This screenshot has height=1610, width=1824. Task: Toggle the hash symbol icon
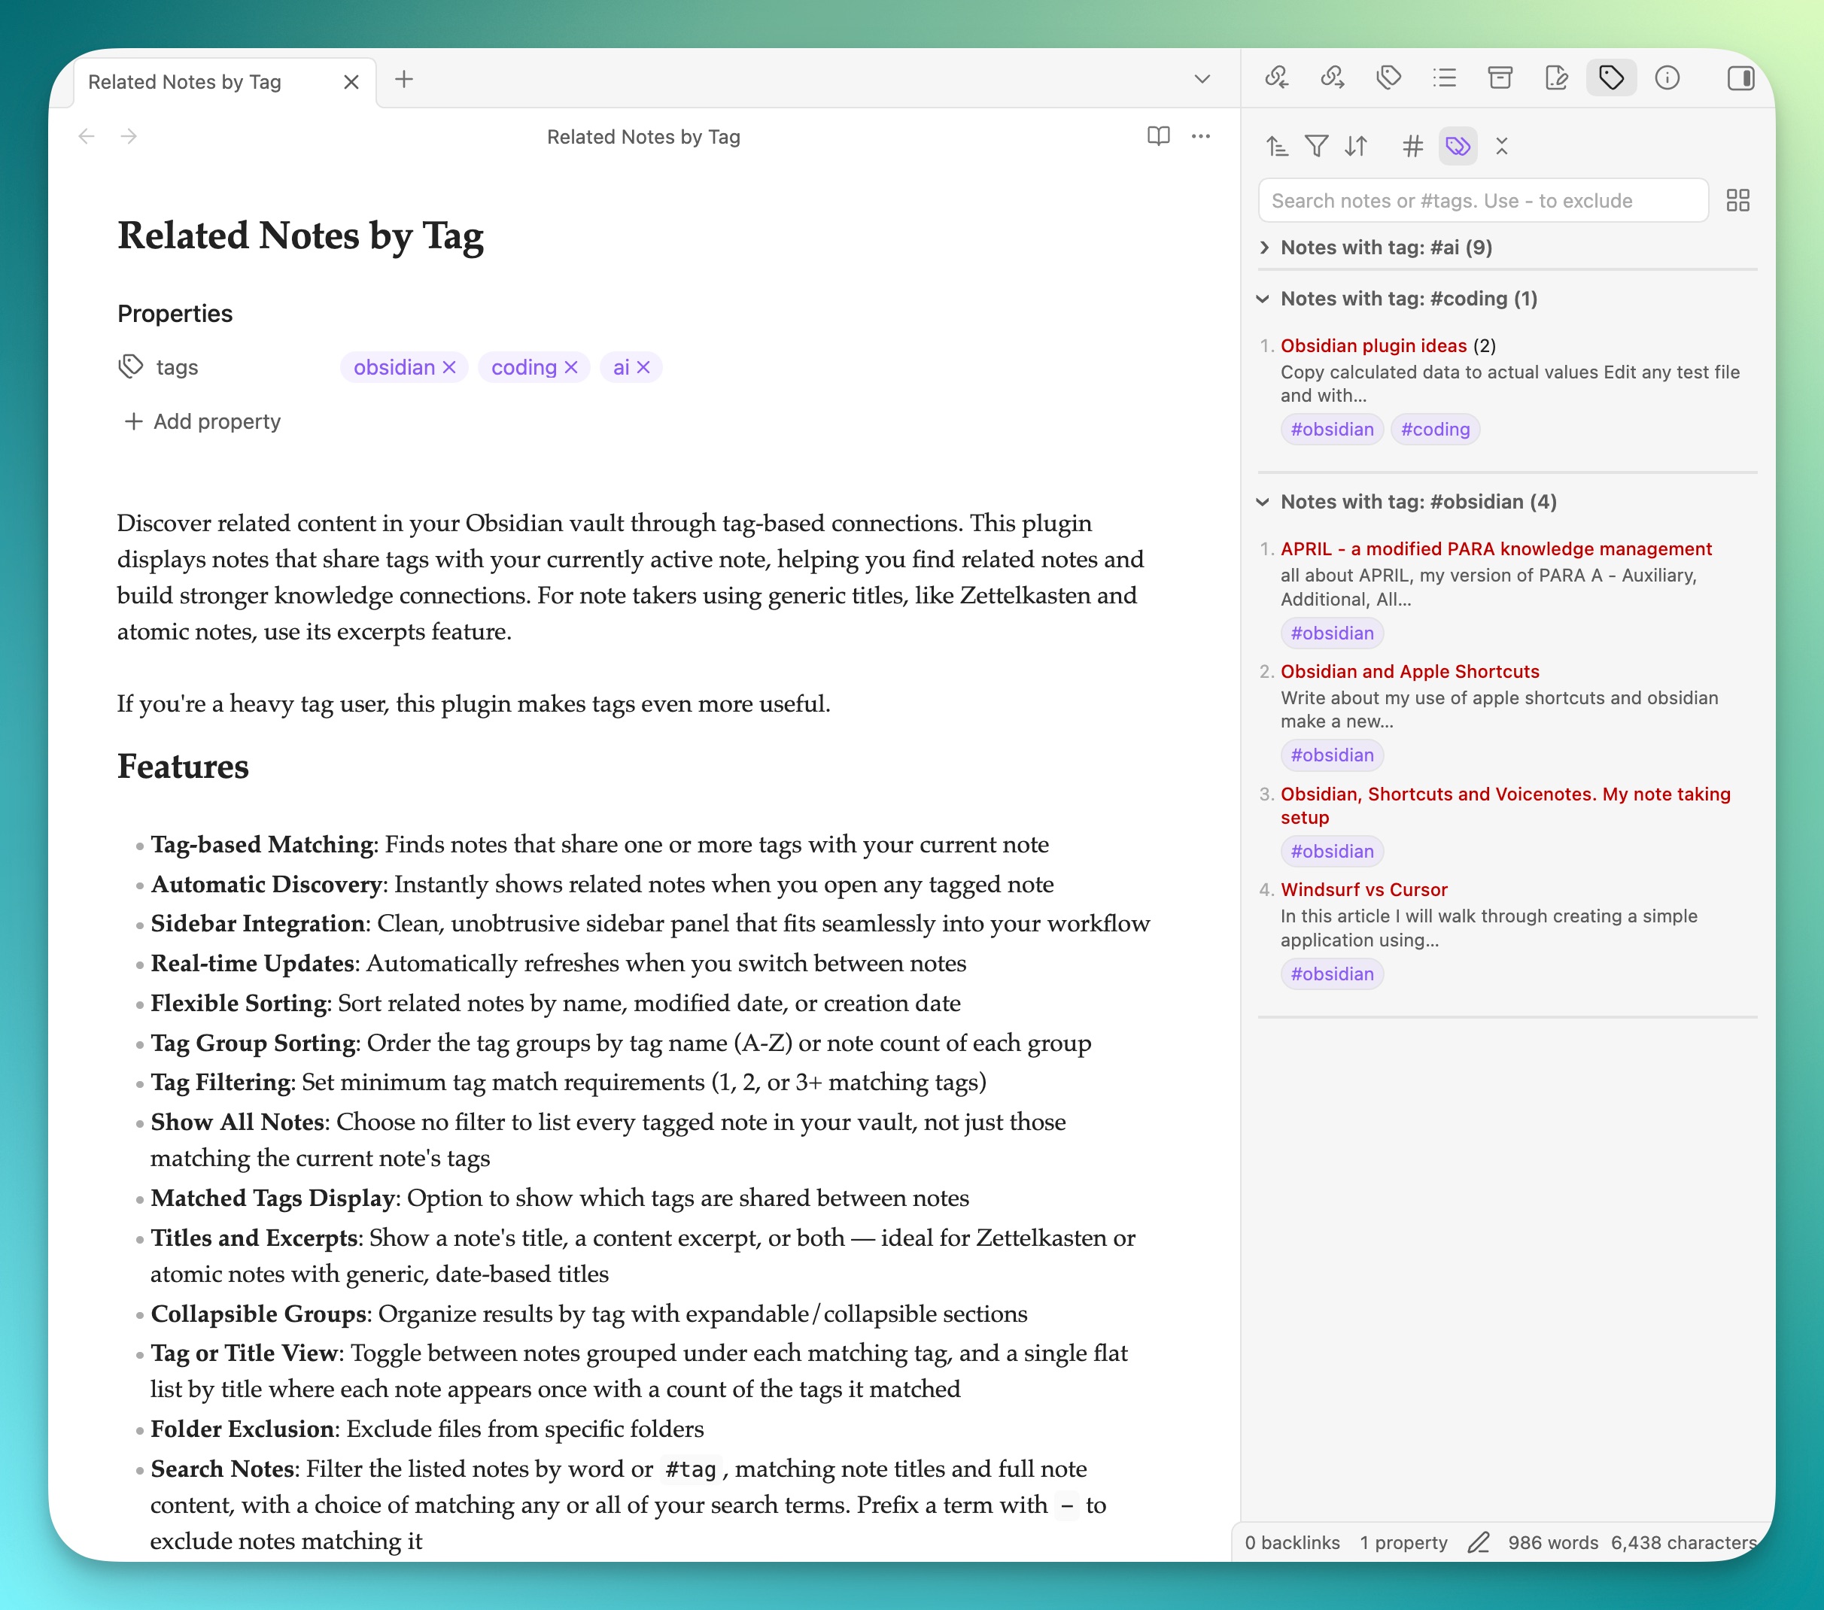tap(1412, 146)
